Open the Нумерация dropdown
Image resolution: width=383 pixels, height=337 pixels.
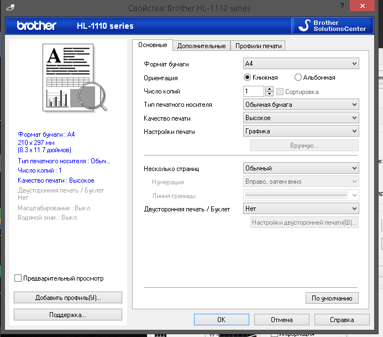point(301,182)
